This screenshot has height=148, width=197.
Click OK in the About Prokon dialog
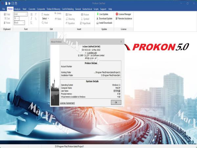116,102
